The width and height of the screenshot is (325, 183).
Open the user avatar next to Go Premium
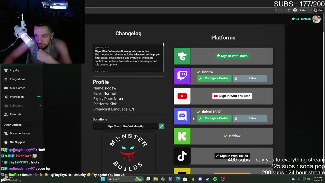[x=316, y=19]
